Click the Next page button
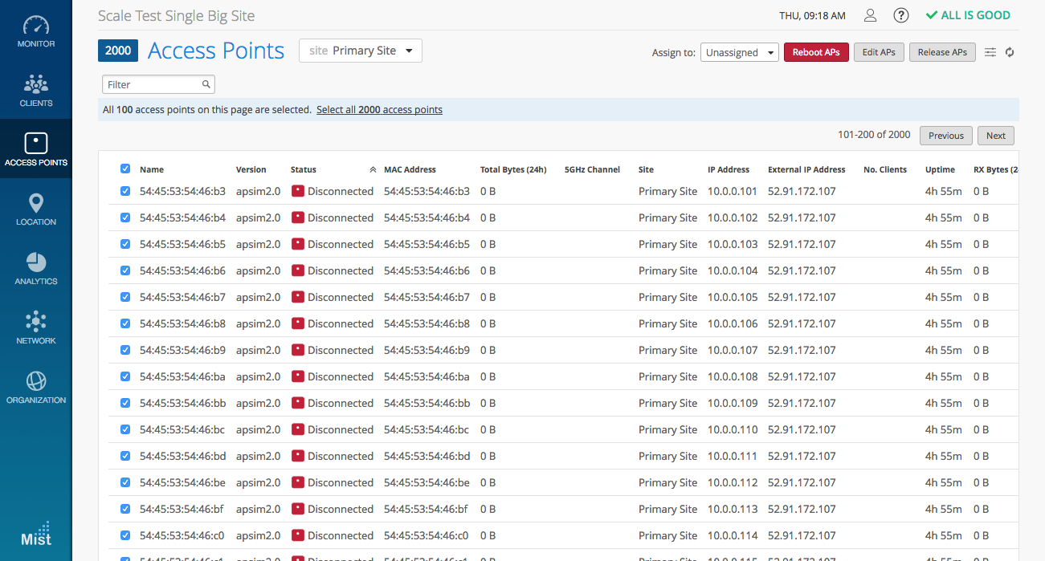This screenshot has width=1045, height=561. (x=995, y=136)
